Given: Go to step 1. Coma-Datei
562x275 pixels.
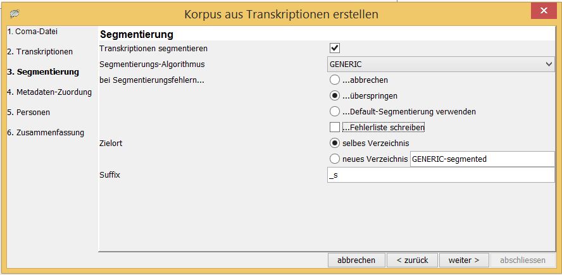Looking at the screenshot, I should (32, 32).
